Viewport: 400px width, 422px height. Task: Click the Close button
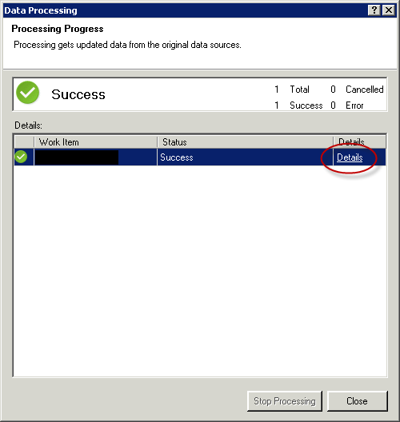(x=357, y=401)
